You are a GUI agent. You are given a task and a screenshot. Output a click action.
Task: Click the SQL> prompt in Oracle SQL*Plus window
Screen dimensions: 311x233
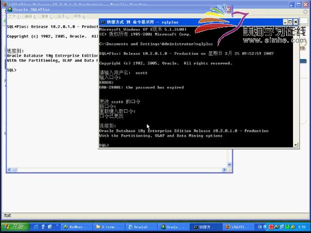pos(12,70)
